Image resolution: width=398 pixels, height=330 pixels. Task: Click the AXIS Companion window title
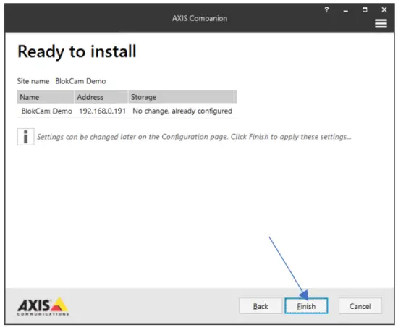pyautogui.click(x=200, y=18)
